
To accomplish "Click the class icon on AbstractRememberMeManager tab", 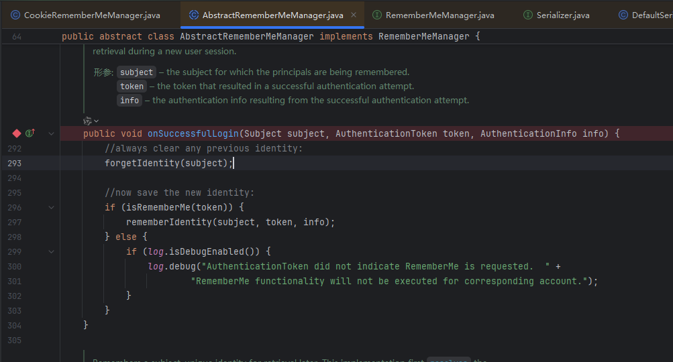I will pos(194,15).
